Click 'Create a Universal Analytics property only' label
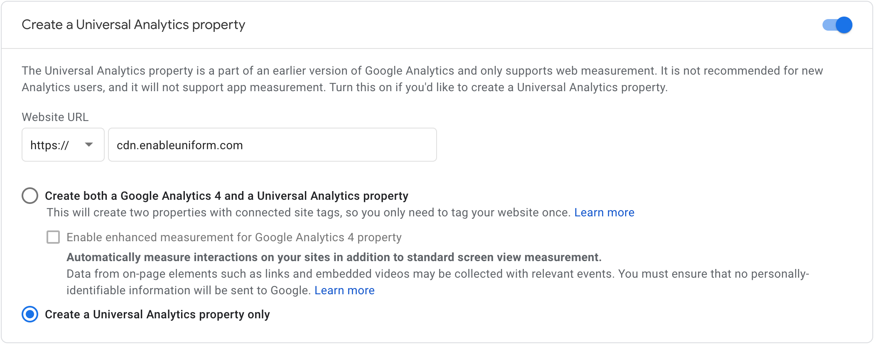Viewport: 874px width, 344px height. (157, 314)
